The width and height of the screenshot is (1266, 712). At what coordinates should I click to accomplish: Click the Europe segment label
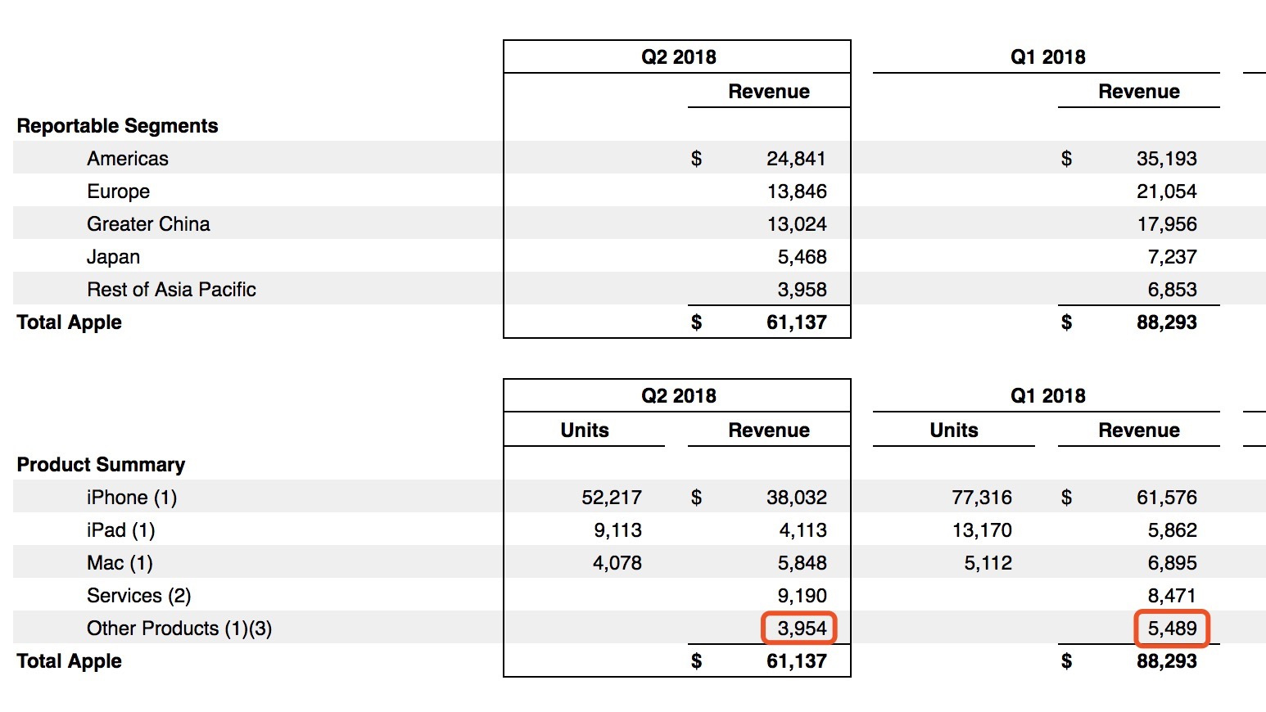119,192
